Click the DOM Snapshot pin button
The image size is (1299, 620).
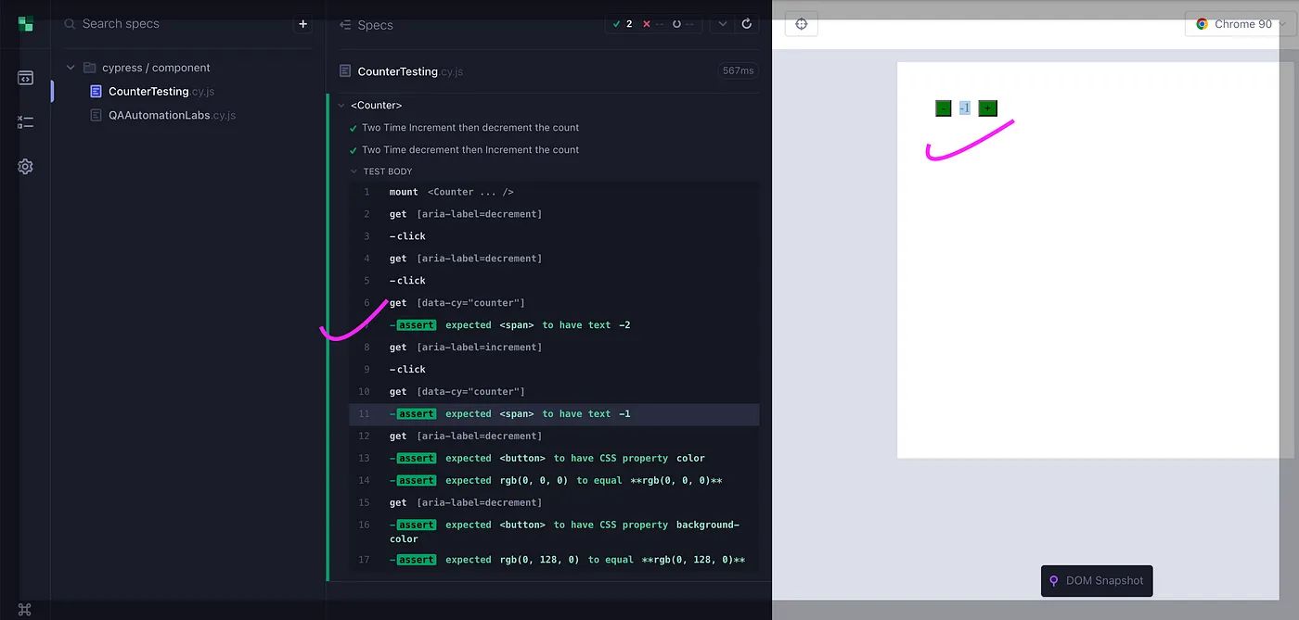[x=1096, y=581]
